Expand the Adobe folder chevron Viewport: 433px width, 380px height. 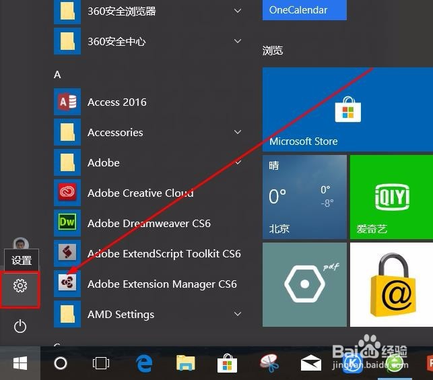(238, 162)
